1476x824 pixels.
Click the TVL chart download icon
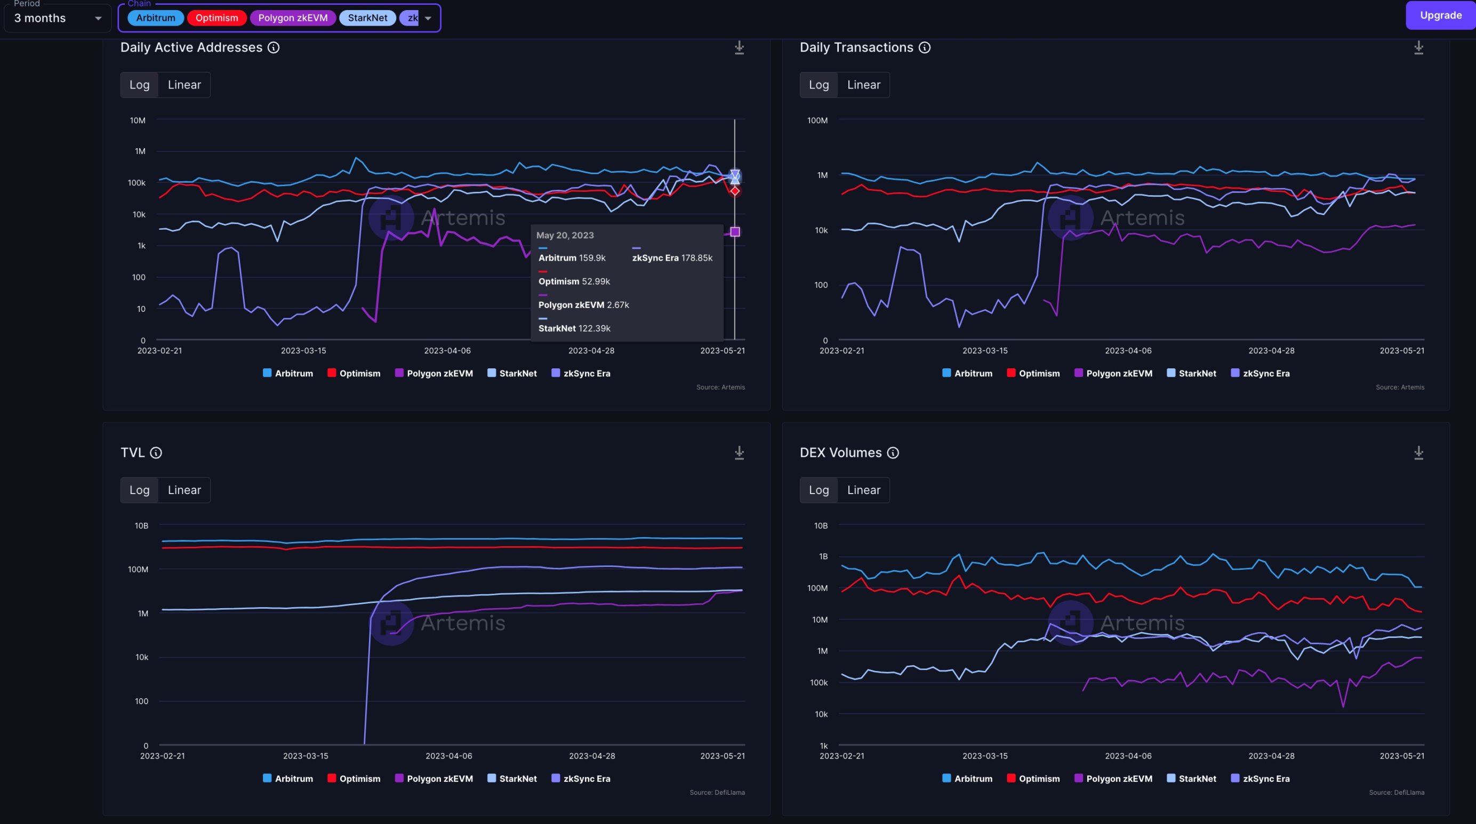point(739,453)
